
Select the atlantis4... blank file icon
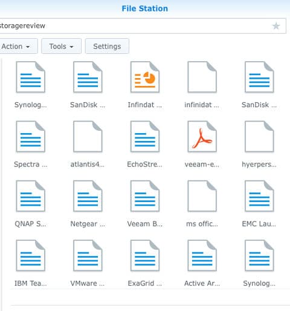pos(88,137)
